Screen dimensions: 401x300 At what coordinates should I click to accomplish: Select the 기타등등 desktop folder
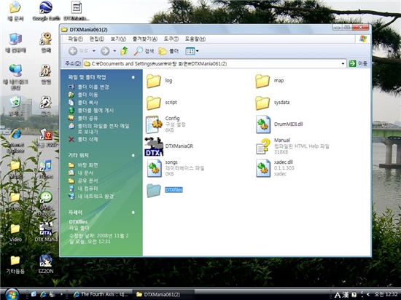15,264
